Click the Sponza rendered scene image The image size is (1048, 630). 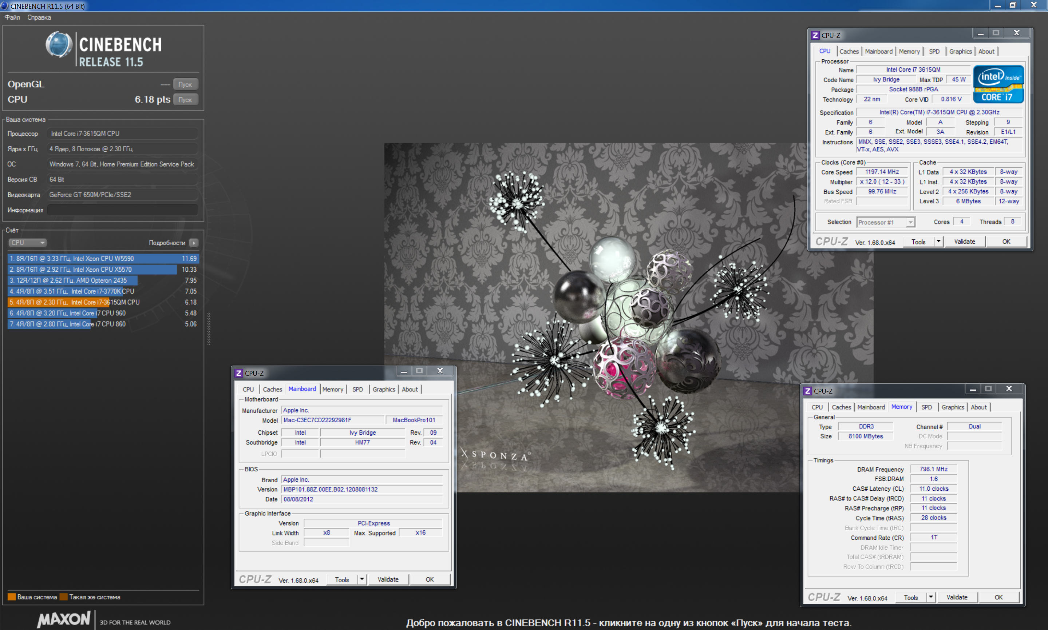629,318
